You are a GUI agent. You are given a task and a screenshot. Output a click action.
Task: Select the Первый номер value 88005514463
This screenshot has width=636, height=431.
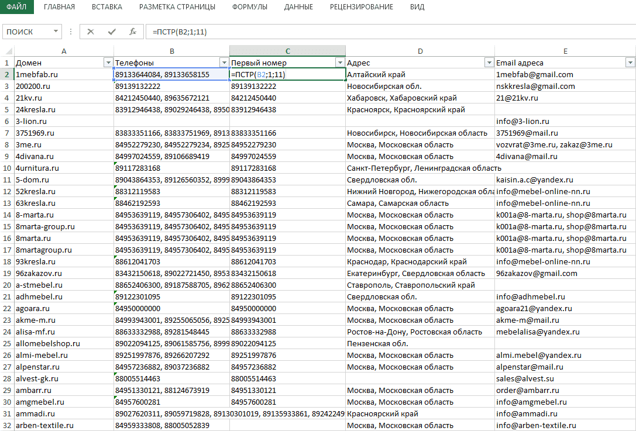point(288,379)
